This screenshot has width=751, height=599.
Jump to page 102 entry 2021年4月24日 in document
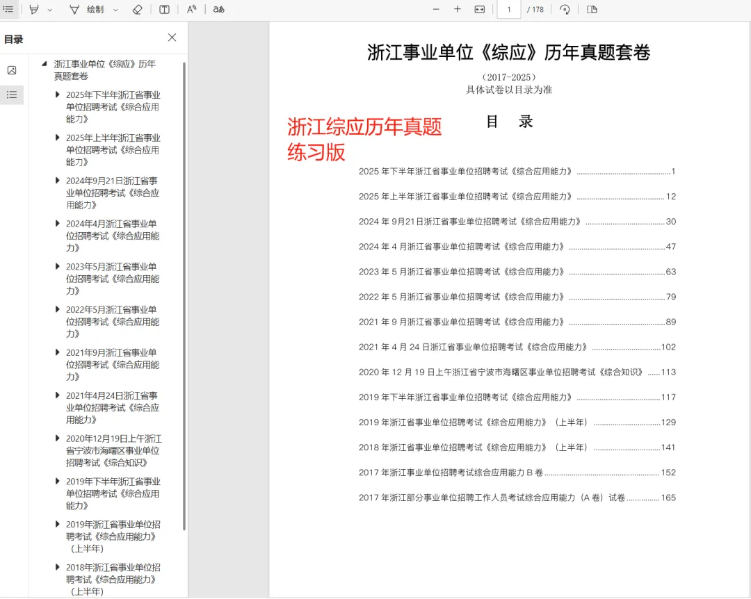coord(517,347)
